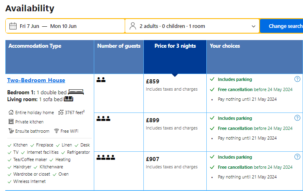The width and height of the screenshot is (303, 191).
Task: Click the sofa bed icon
Action: pyautogui.click(x=69, y=99)
